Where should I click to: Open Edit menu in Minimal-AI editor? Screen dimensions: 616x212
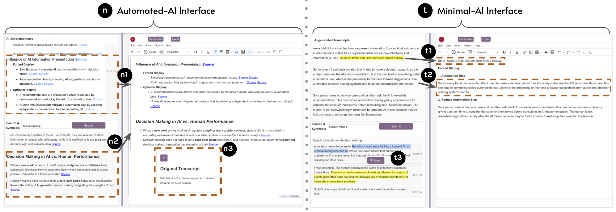440,46
